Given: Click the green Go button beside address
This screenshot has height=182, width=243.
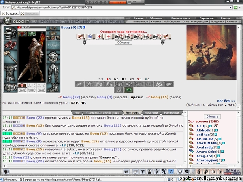Looking at the screenshot, I should [x=236, y=7].
